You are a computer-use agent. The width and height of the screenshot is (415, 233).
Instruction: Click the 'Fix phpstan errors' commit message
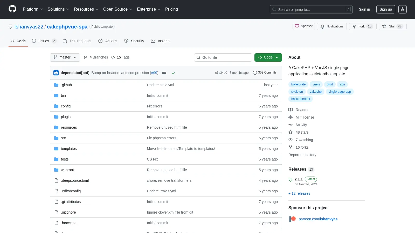162,138
